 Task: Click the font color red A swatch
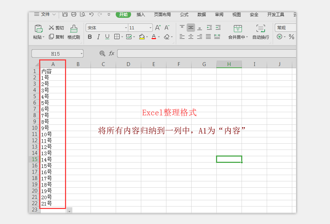point(154,37)
